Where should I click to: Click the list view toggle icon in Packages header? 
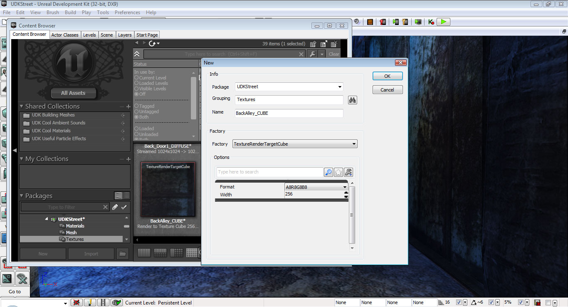[x=127, y=196]
